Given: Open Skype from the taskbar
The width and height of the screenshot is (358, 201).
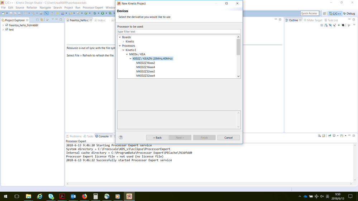Looking at the screenshot, I should click(x=51, y=196).
